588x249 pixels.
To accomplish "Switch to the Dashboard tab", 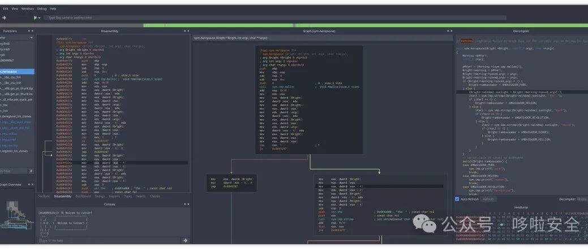I will tap(83, 196).
